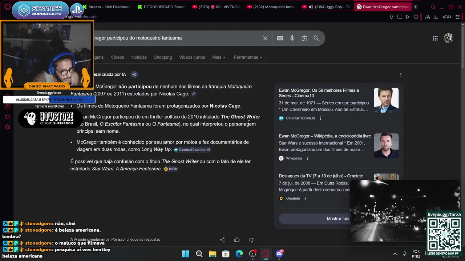The width and height of the screenshot is (465, 261).
Task: Open Opera sidebar settings gear
Action: pyautogui.click(x=7, y=127)
